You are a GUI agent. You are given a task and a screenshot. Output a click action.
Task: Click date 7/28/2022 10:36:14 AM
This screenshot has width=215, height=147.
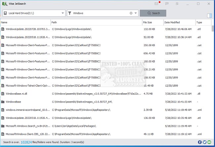178,37
